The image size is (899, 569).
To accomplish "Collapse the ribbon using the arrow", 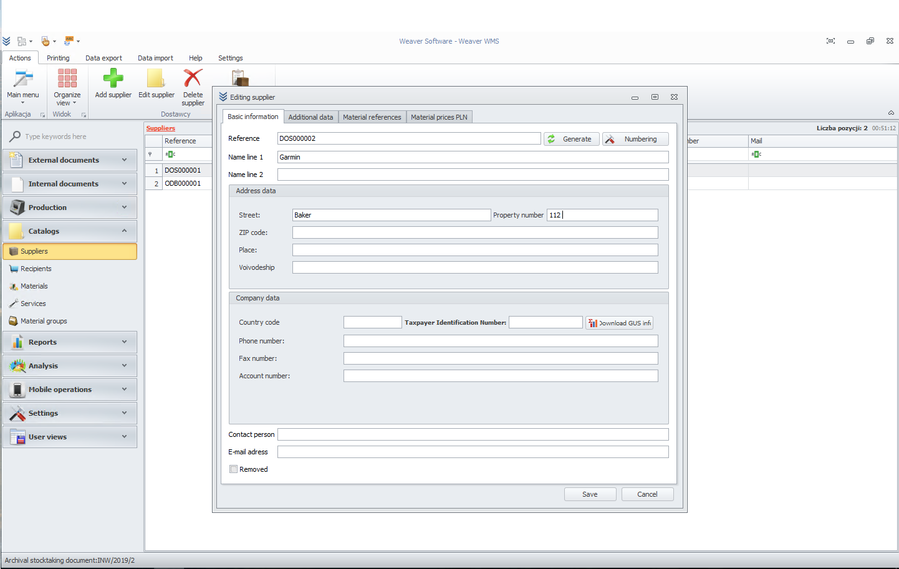I will click(891, 113).
